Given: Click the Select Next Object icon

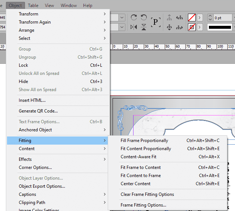Looking at the screenshot, I should pyautogui.click(x=179, y=27).
